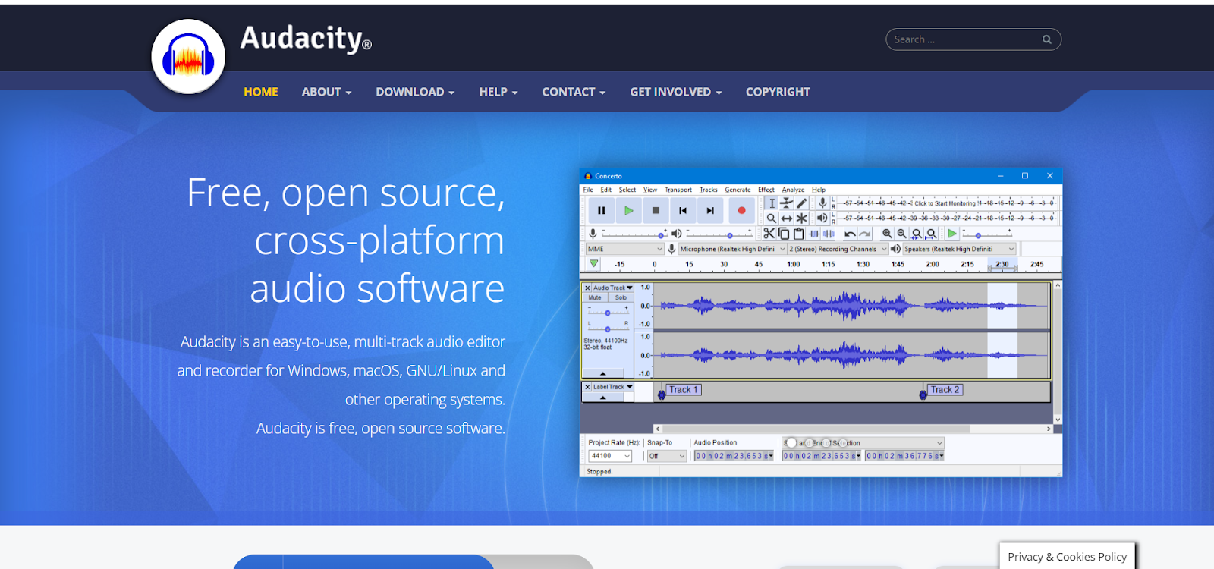
Task: Select the Time Shift tool
Action: tap(787, 218)
